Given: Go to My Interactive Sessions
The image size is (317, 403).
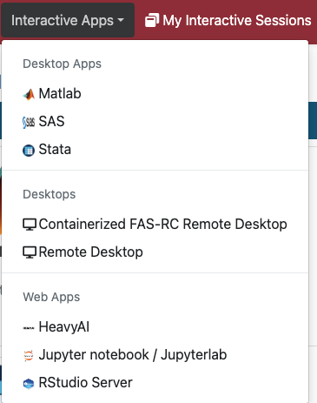Looking at the screenshot, I should (x=228, y=21).
